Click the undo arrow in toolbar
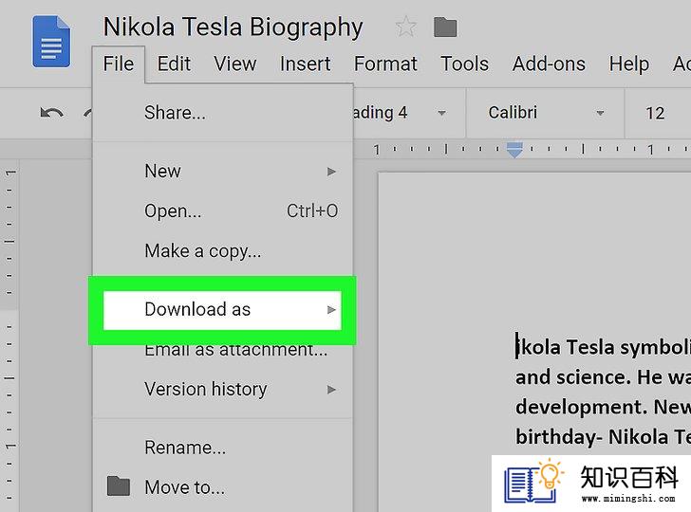The image size is (691, 512). 51,113
